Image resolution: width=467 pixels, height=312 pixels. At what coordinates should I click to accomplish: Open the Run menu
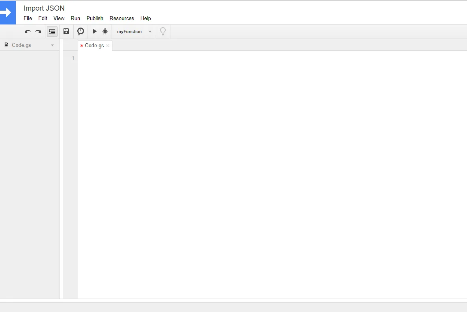tap(75, 18)
